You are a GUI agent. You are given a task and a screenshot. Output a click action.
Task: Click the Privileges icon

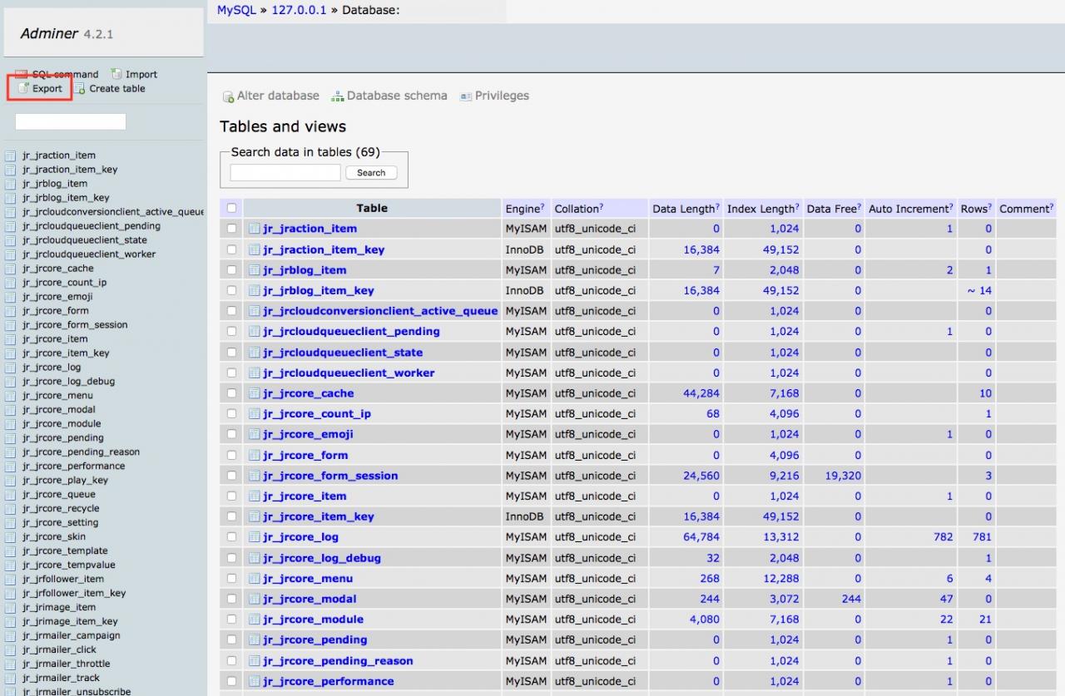coord(466,96)
